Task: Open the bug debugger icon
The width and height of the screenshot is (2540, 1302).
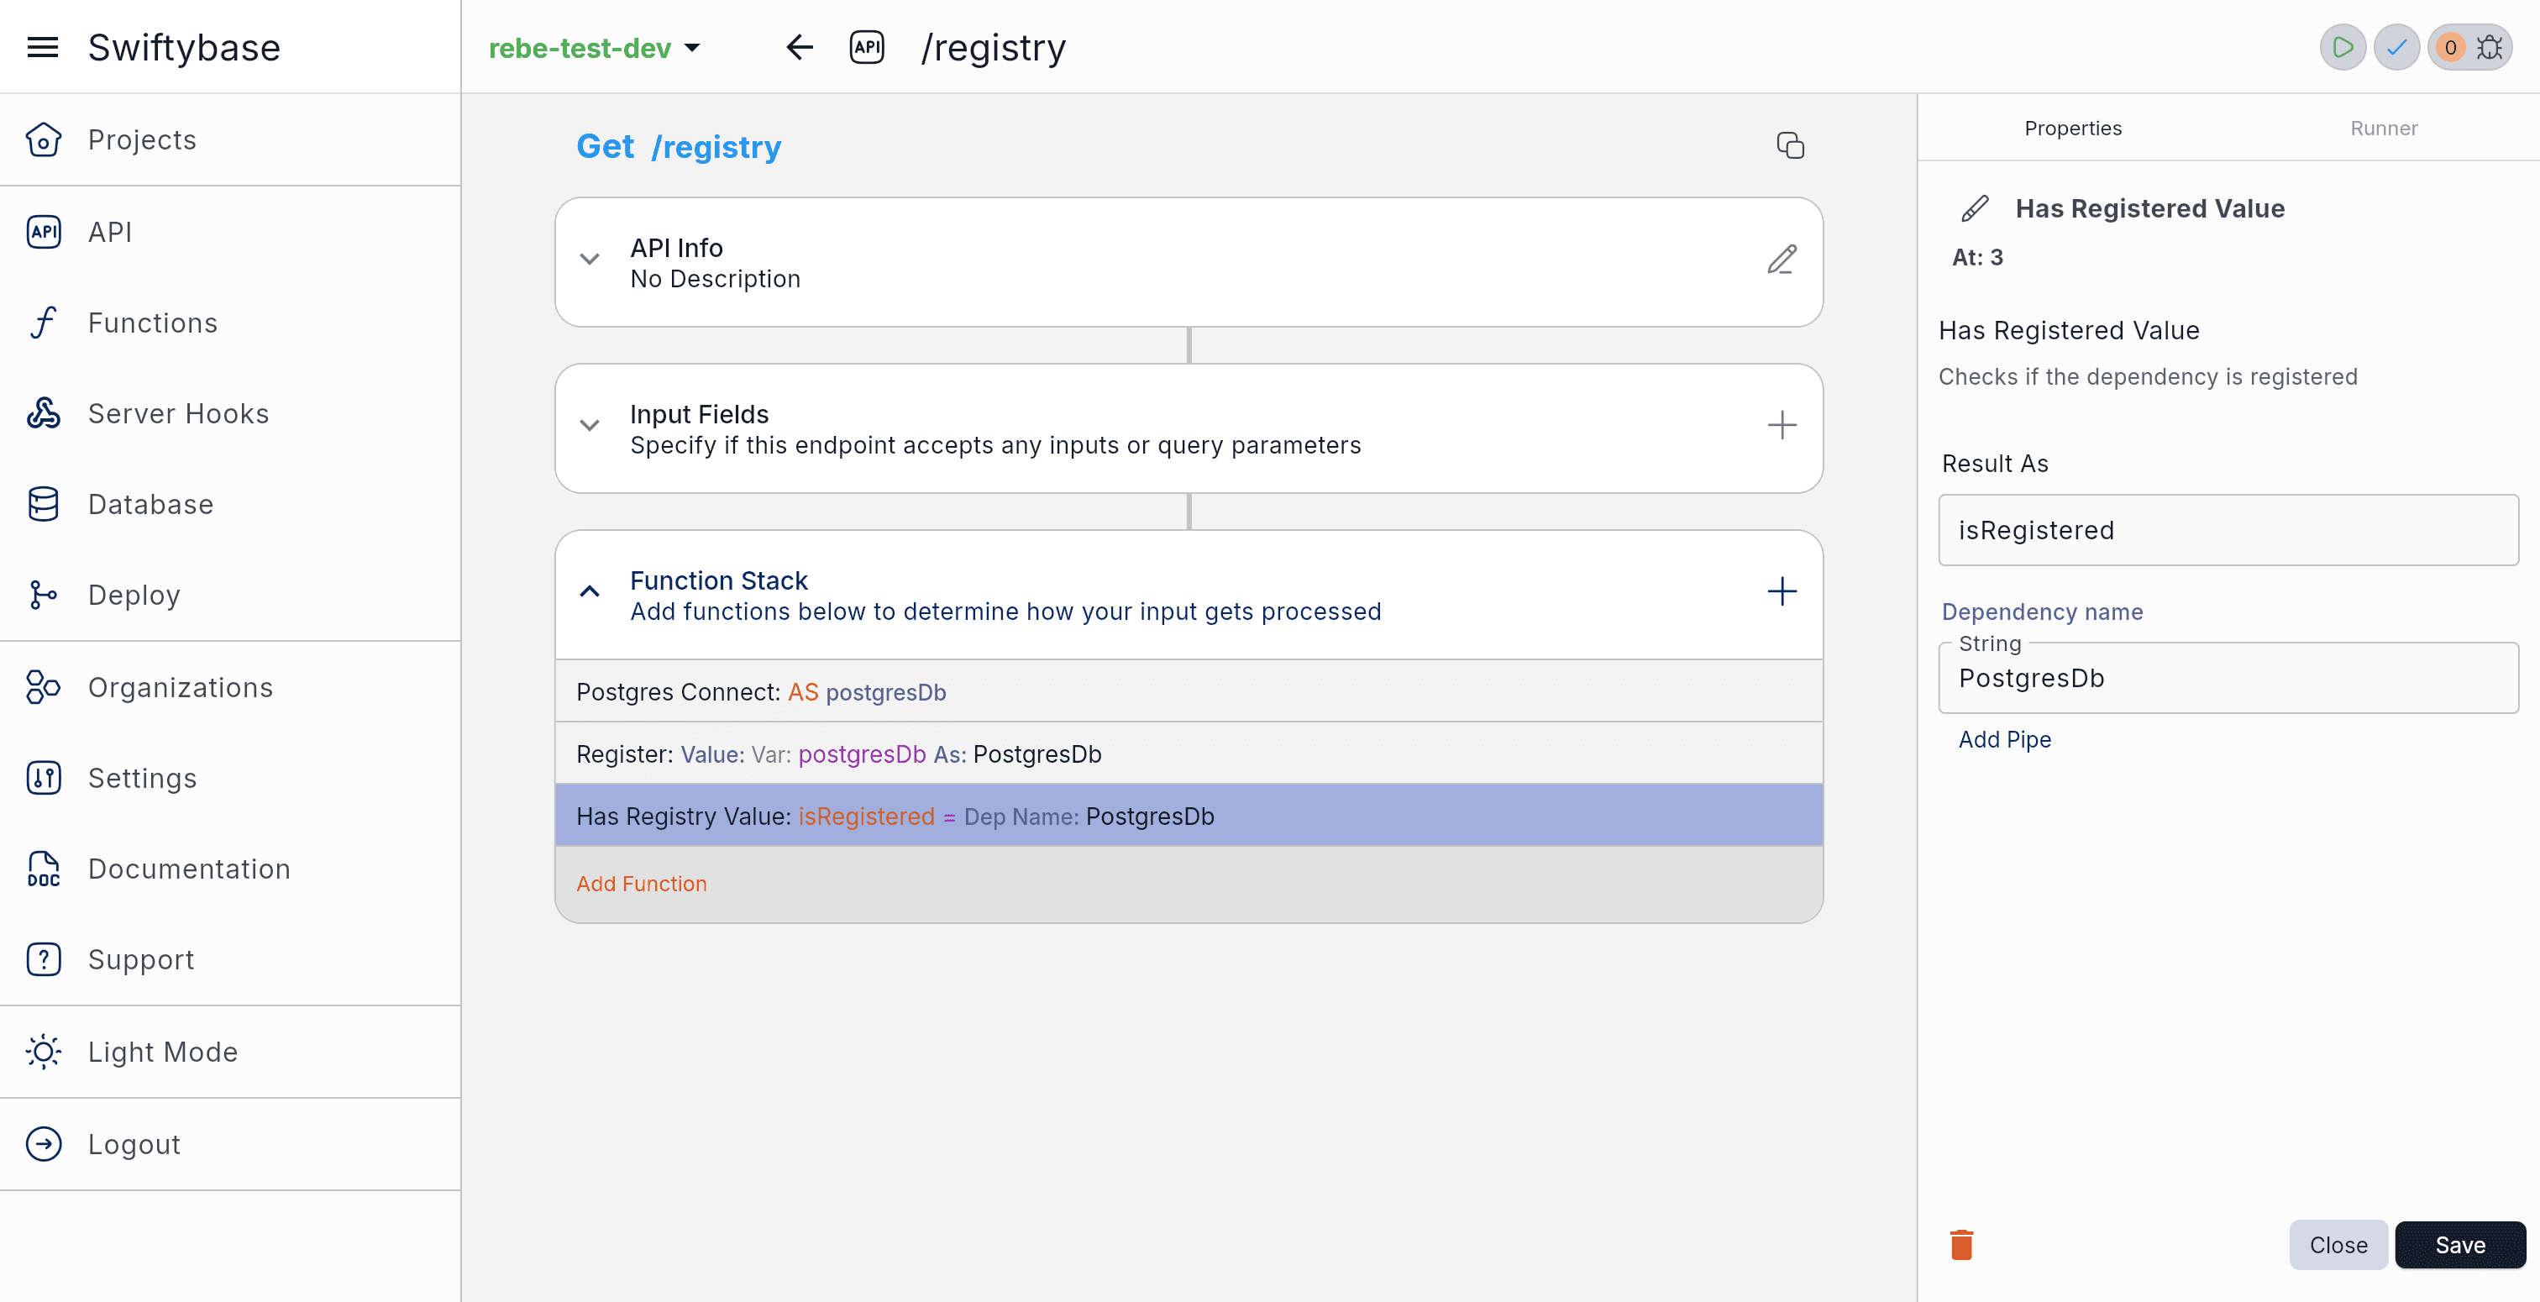Action: tap(2490, 47)
